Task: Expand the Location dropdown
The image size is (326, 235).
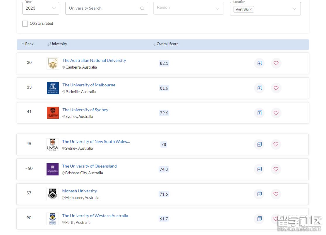Action: [x=294, y=9]
